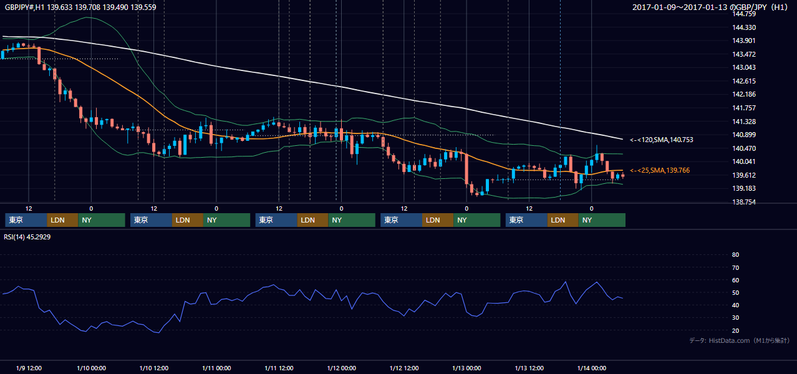Click RSI scale level 50

pyautogui.click(x=735, y=292)
